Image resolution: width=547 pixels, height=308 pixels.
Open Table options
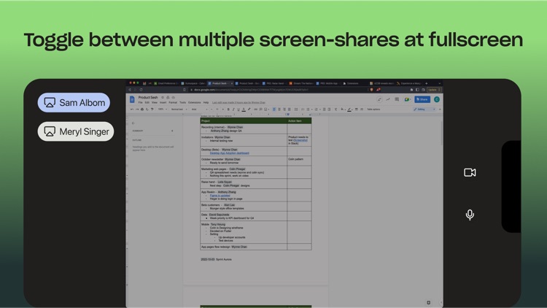click(373, 109)
